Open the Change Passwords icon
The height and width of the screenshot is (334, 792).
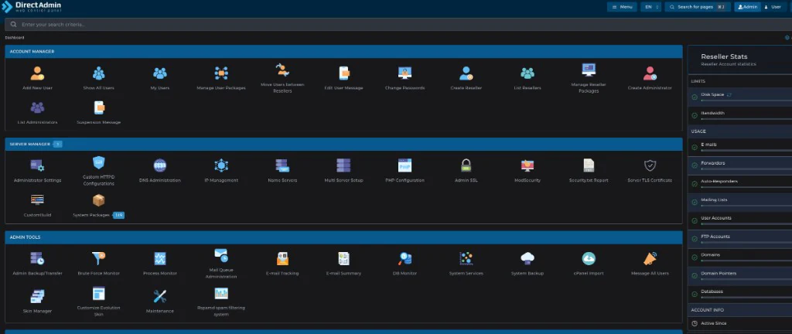click(x=405, y=73)
